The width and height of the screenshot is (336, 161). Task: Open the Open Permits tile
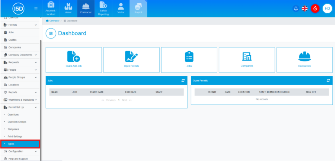131,59
